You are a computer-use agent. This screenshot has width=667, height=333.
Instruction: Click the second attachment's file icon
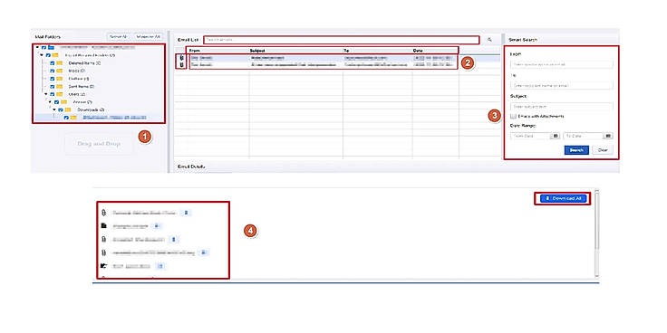click(103, 226)
